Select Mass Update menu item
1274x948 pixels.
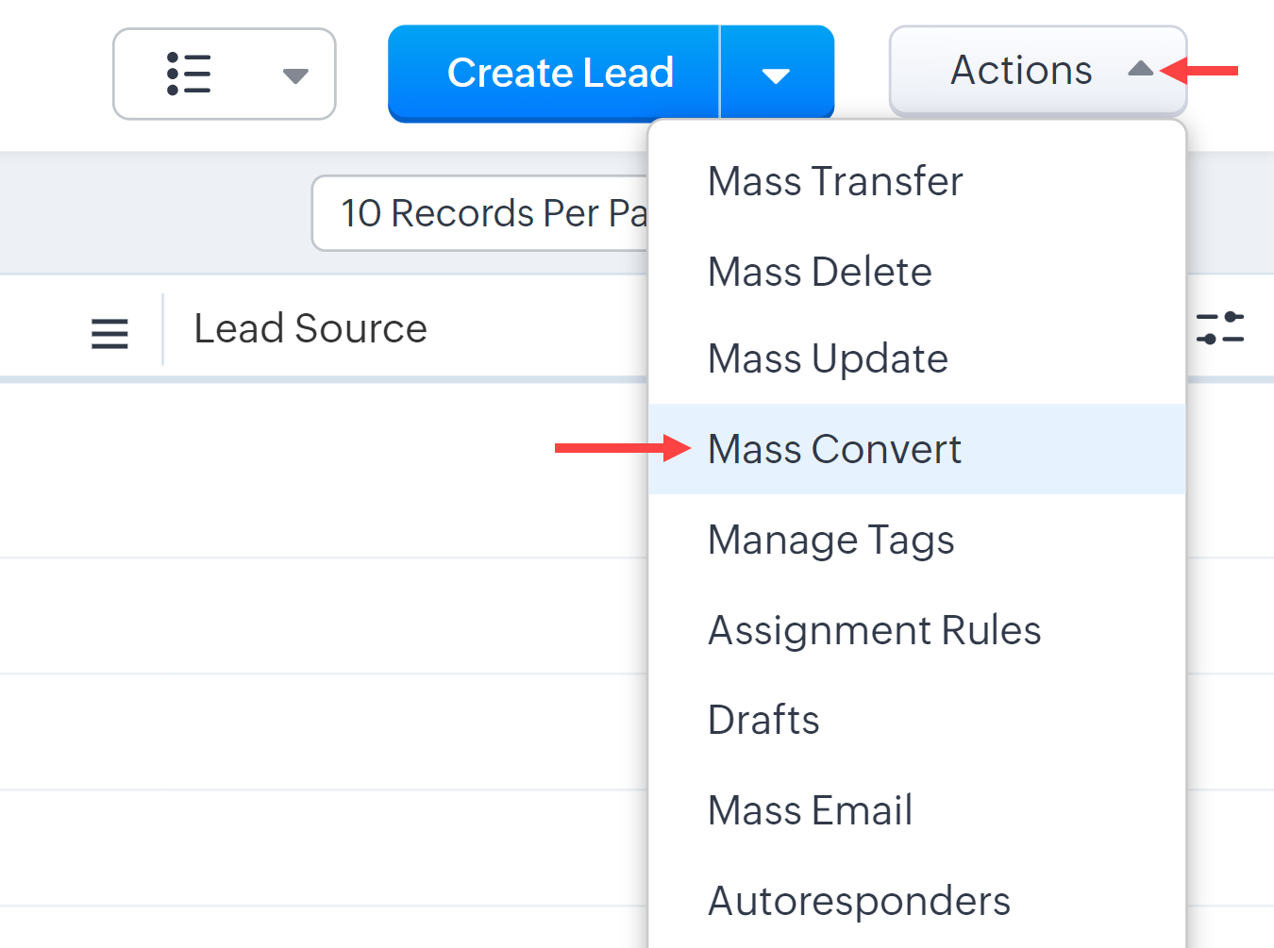coord(828,358)
